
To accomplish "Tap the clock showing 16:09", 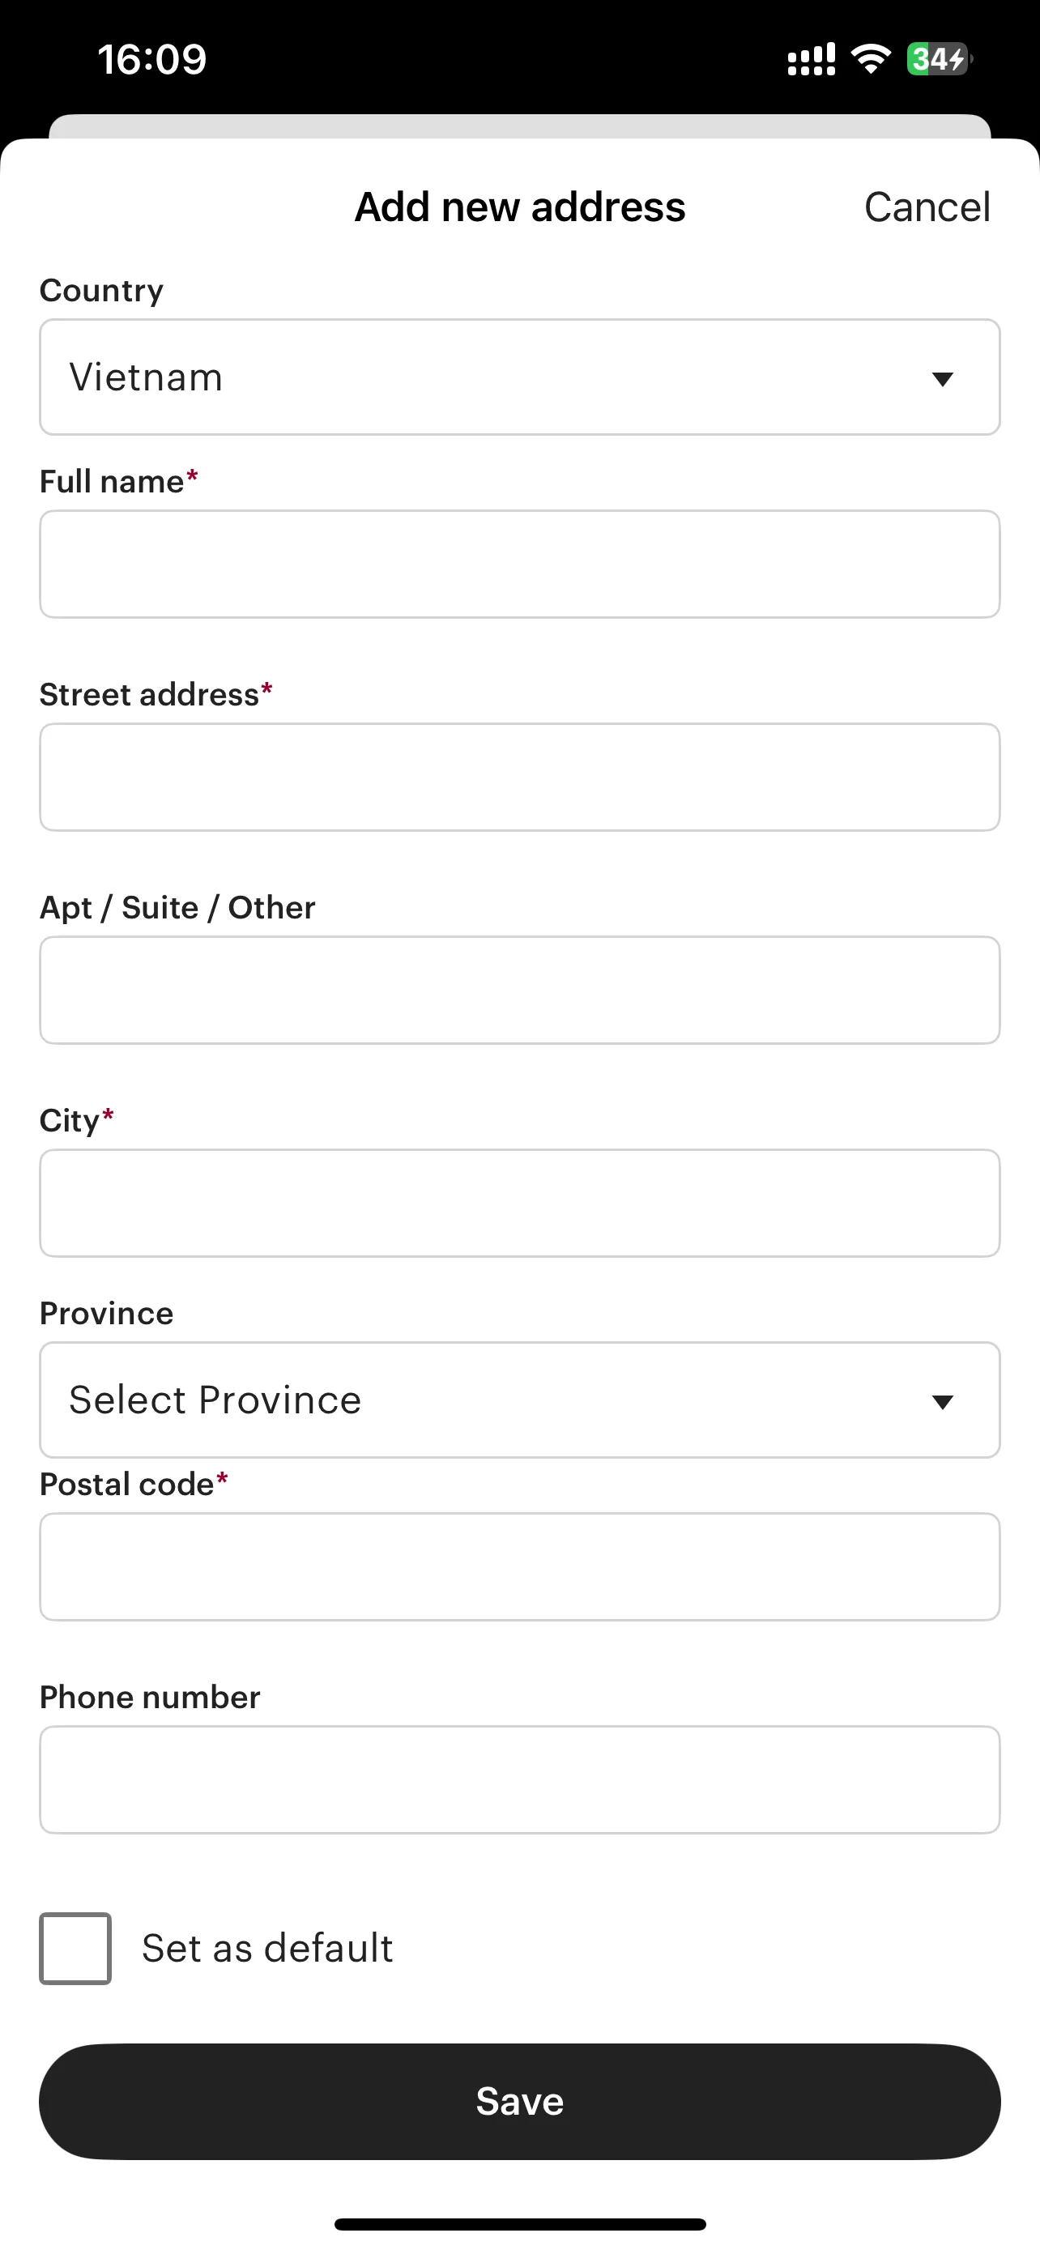I will coord(152,59).
